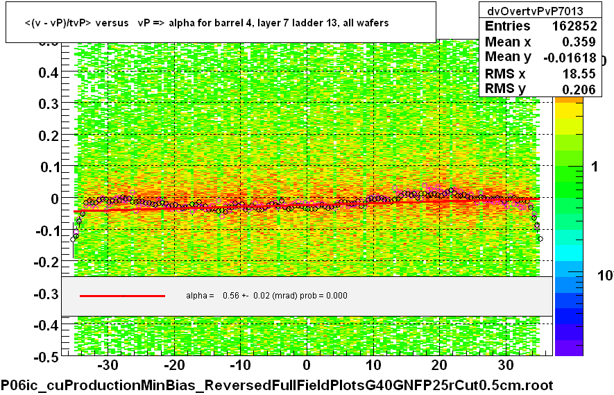The image size is (614, 395).
Task: Click the x-axis label -30
Action: point(108,365)
